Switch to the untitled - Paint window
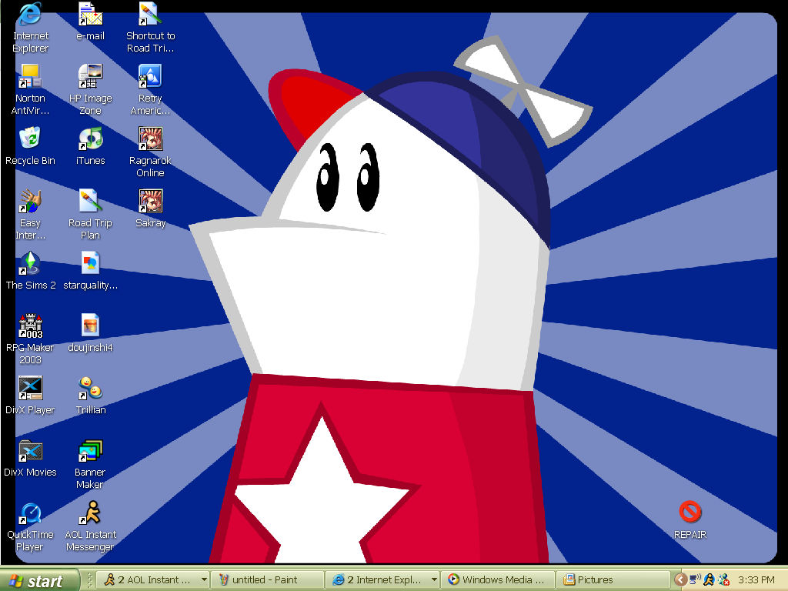The height and width of the screenshot is (591, 788). (x=267, y=580)
